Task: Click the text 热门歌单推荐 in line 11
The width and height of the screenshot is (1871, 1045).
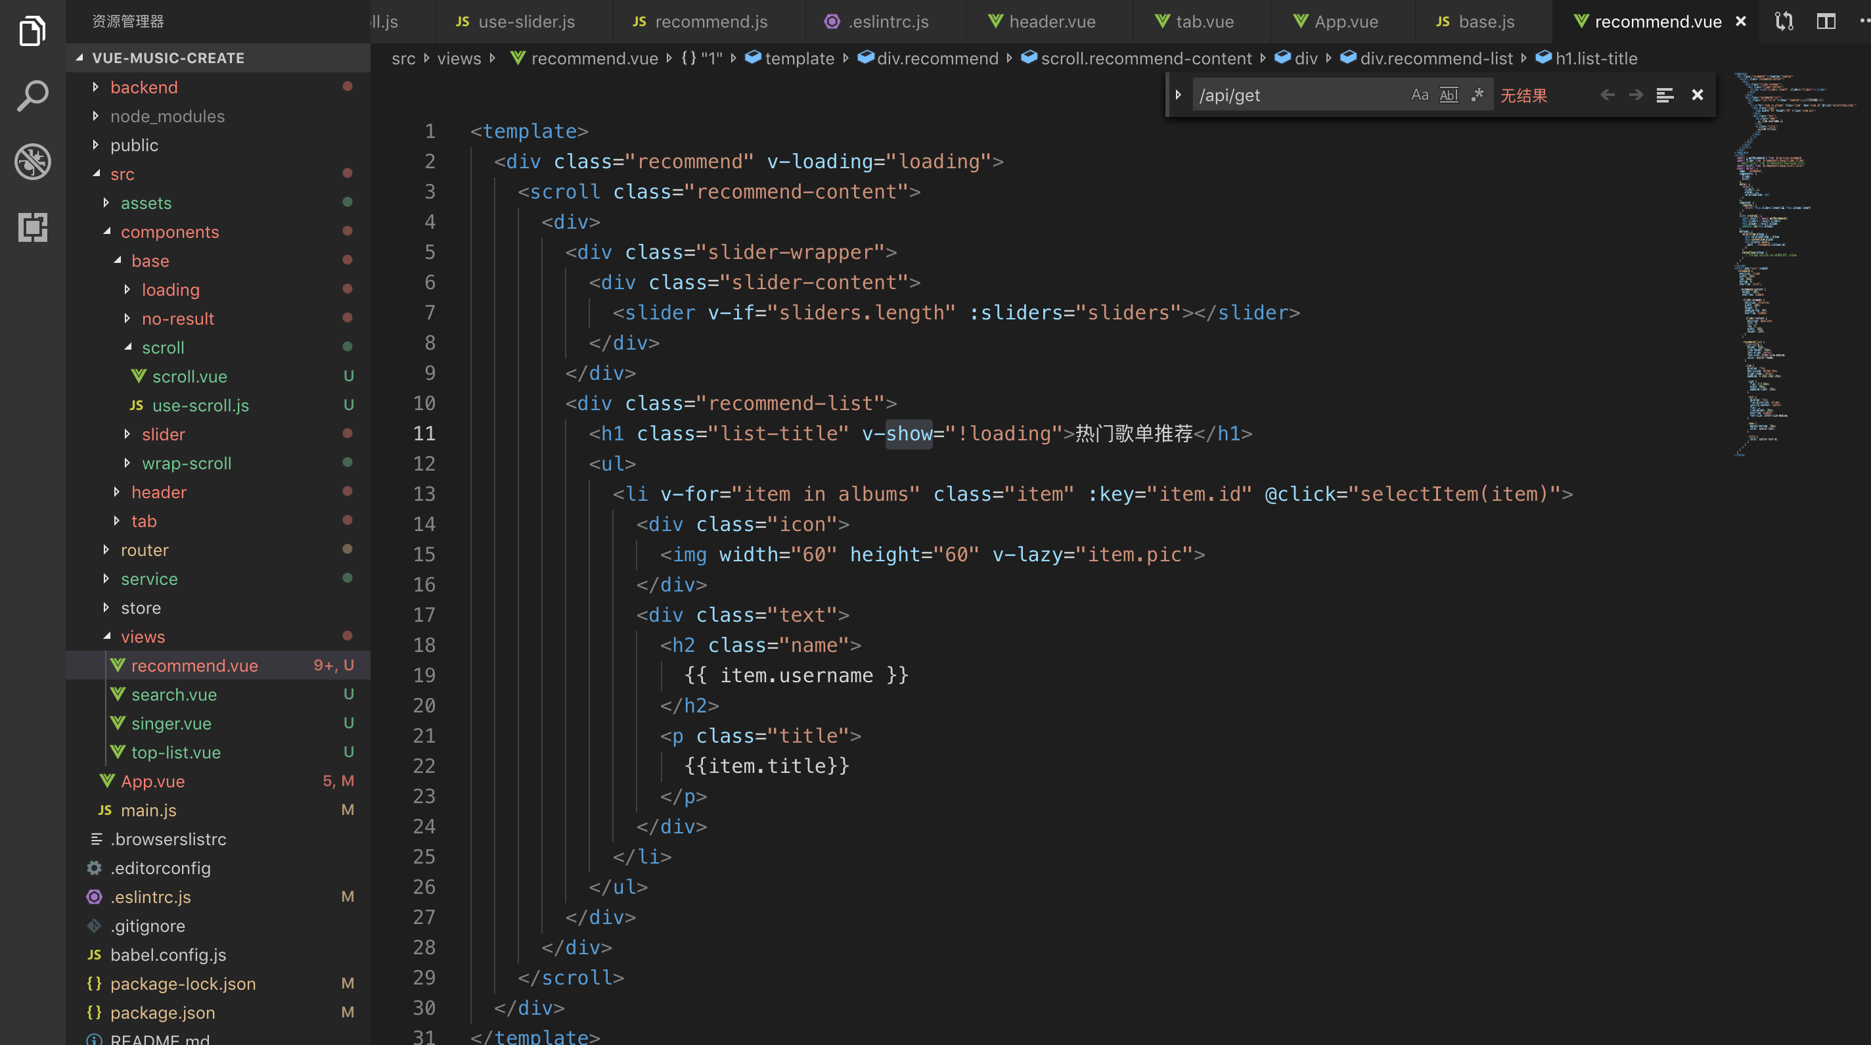Action: (x=1134, y=434)
